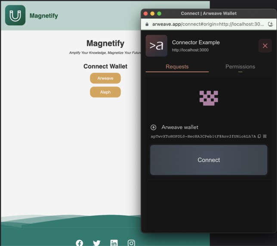
Task: Click the Arweave wallet circle icon
Action: 153,127
